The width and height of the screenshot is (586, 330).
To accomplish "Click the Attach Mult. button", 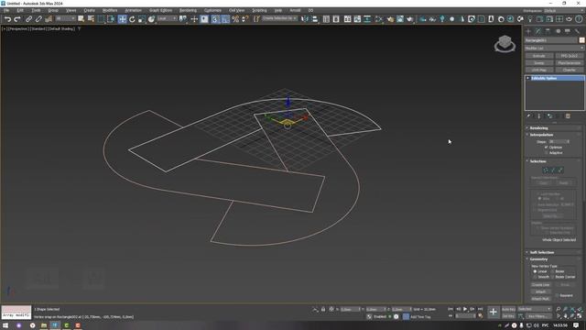I will pos(541,299).
